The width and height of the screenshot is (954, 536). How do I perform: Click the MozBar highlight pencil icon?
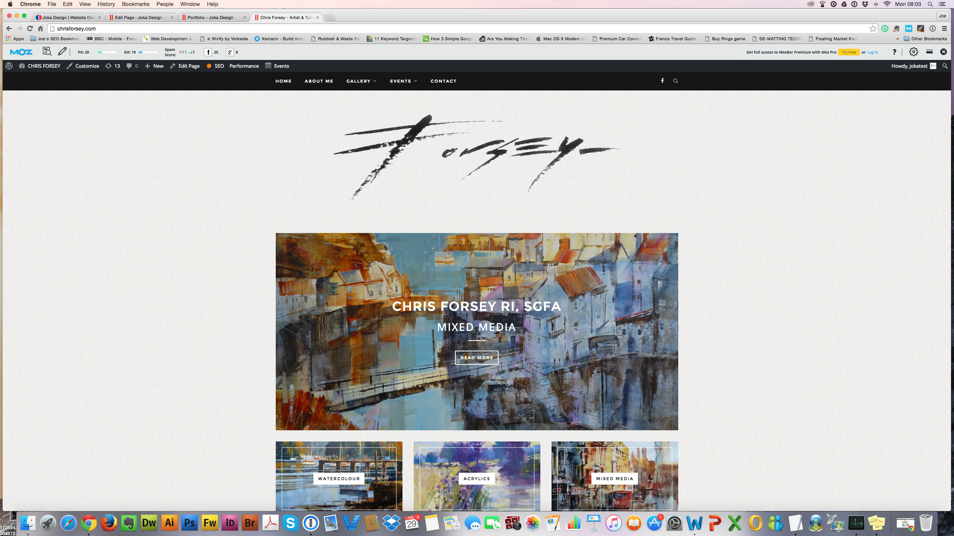62,52
